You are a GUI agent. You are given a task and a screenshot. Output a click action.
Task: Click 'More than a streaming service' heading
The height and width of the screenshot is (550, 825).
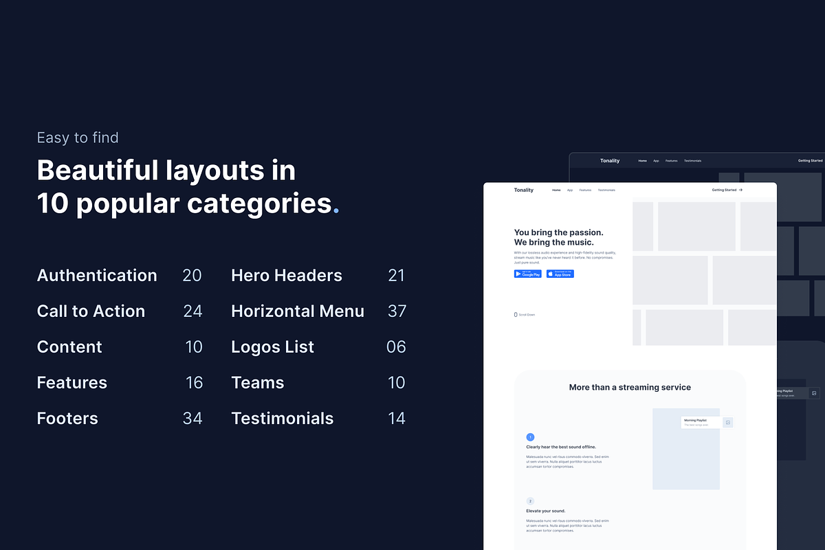(x=630, y=387)
